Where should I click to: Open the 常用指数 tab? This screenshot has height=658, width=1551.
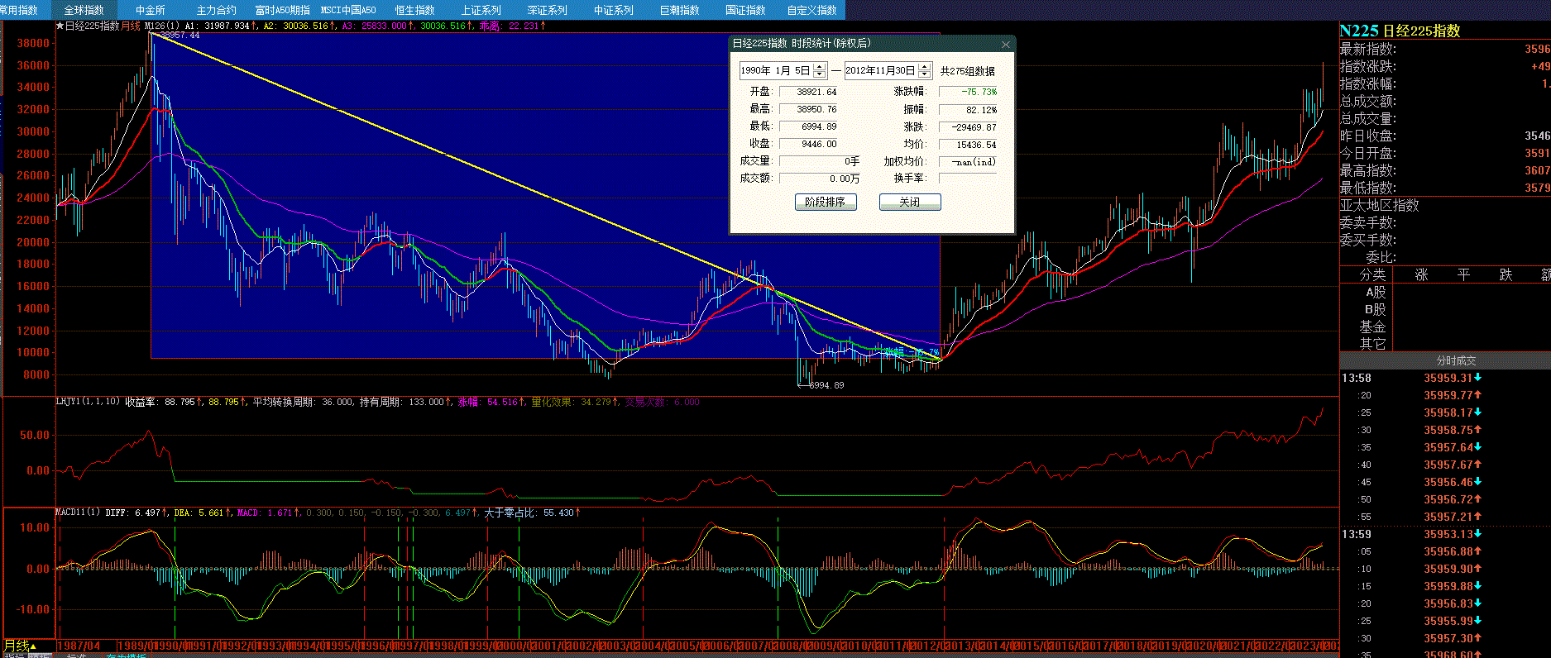[19, 10]
